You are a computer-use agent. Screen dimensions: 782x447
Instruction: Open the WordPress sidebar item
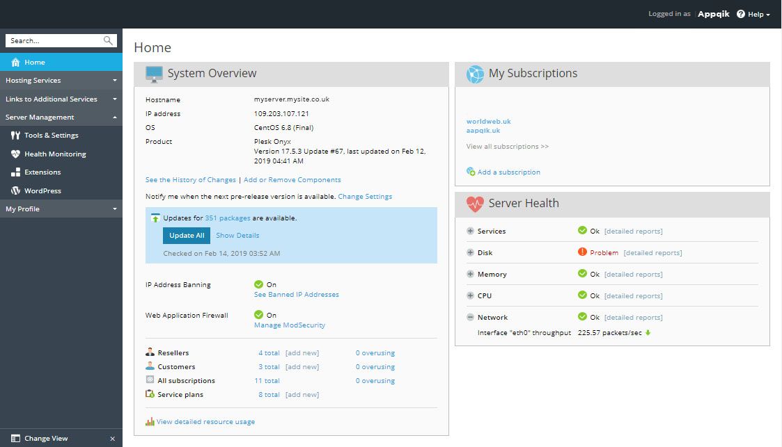click(42, 190)
